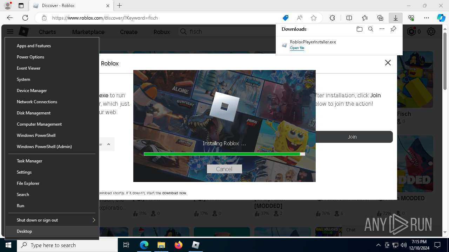Refresh the Roblox page
449x252 pixels.
(x=25, y=18)
